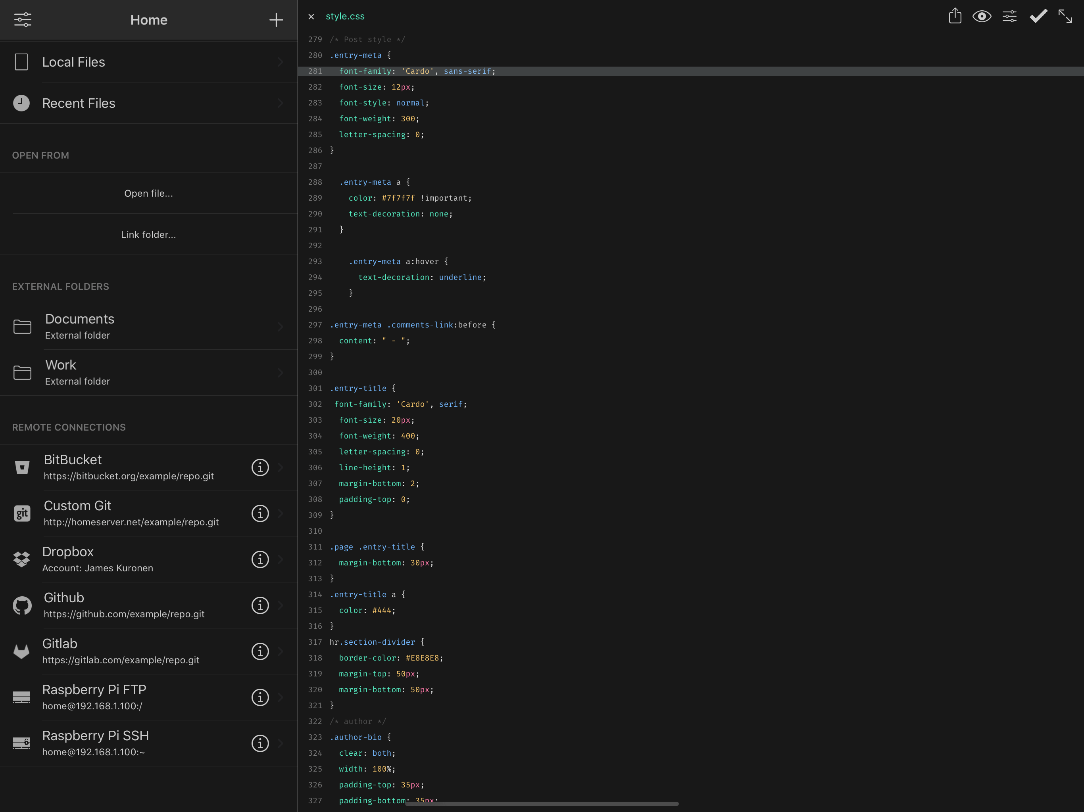Show info for Raspberry Pi SSH
1084x812 pixels.
pyautogui.click(x=260, y=743)
